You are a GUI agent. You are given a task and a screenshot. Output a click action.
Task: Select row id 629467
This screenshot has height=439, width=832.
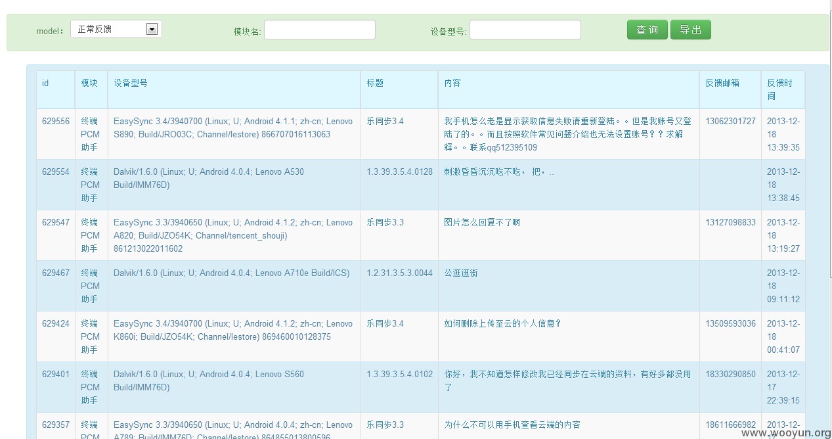tap(56, 273)
